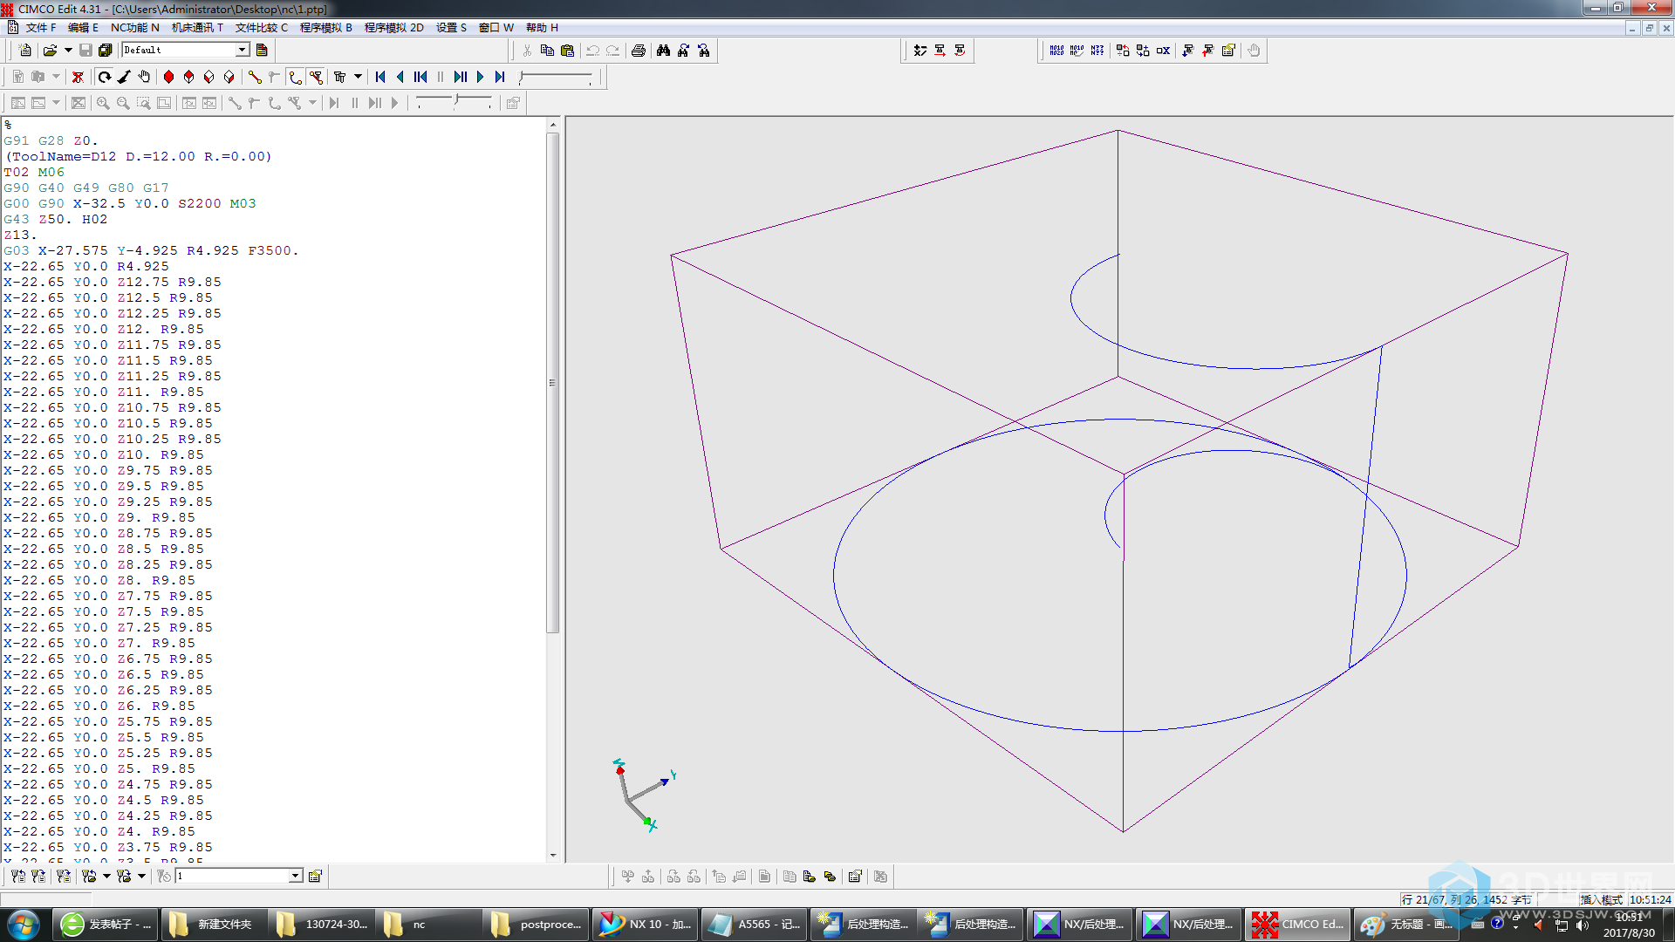Step simulation backward one block
The image size is (1675, 942).
pyautogui.click(x=400, y=77)
